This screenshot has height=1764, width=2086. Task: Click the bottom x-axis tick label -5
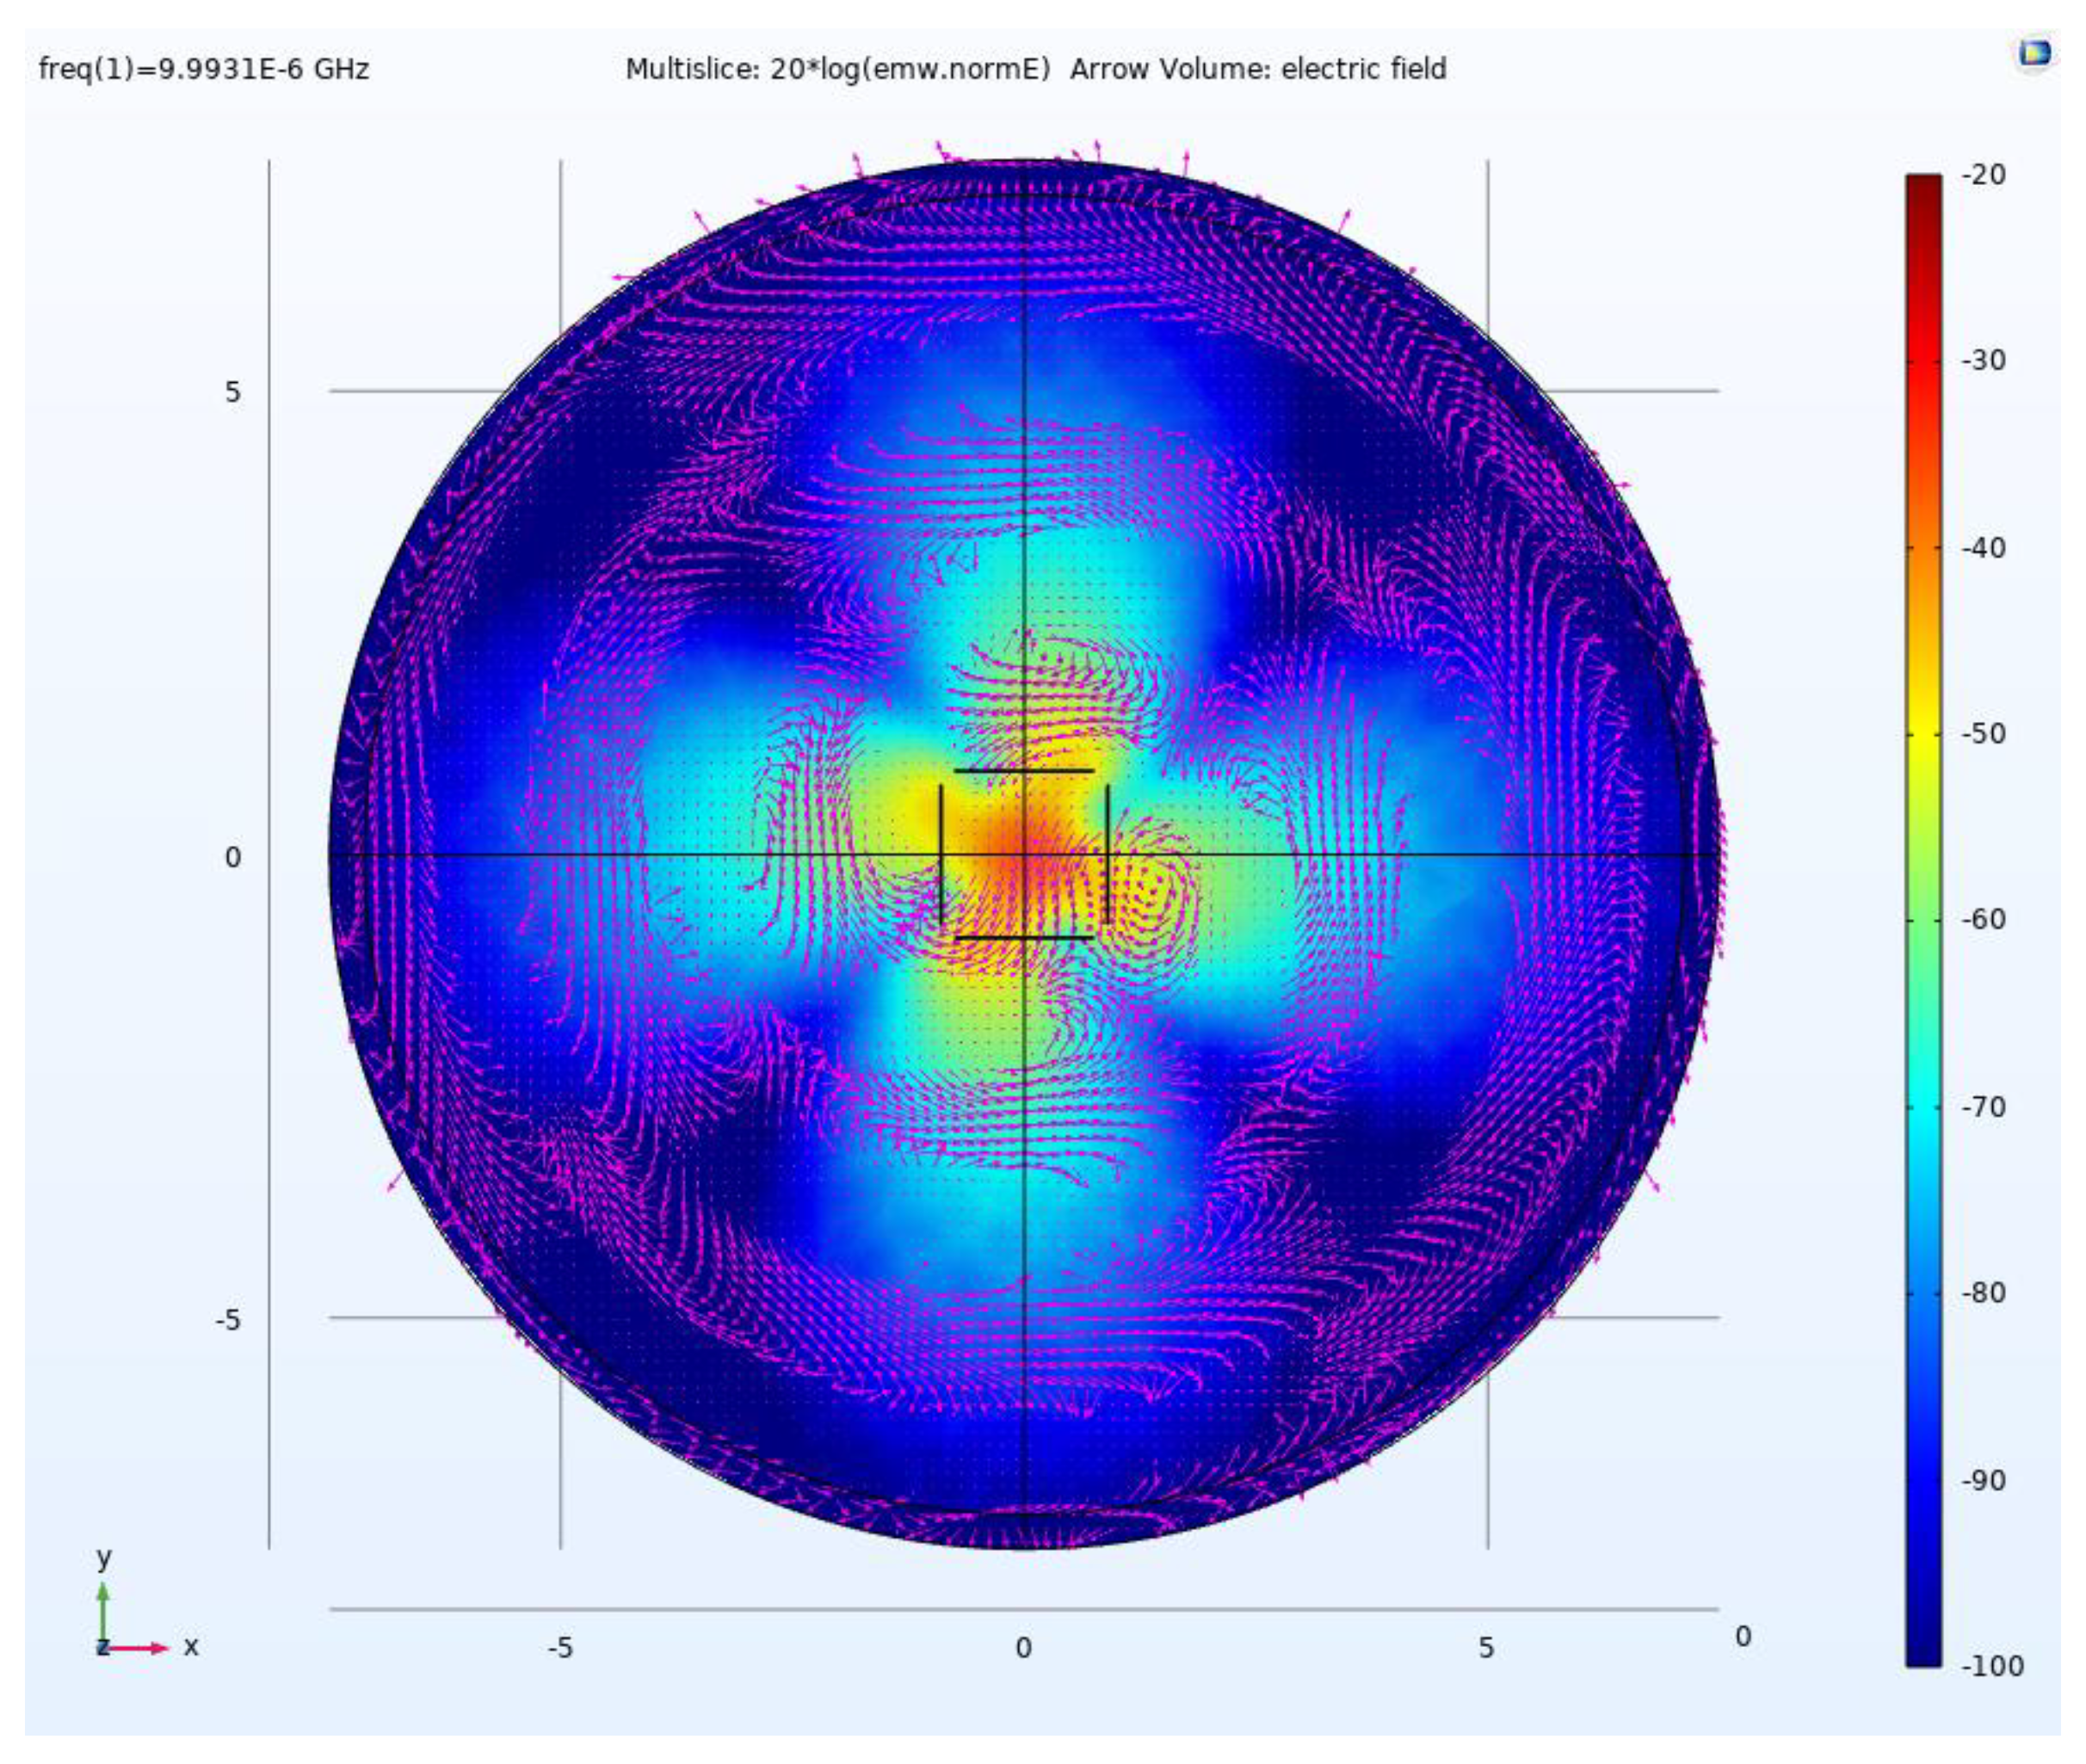(560, 1648)
